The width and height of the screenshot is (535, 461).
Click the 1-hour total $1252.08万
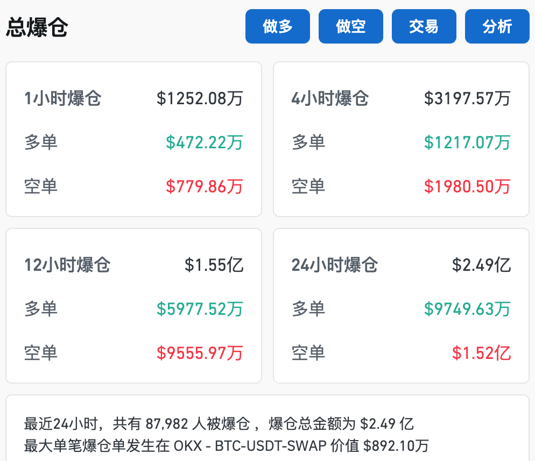200,98
